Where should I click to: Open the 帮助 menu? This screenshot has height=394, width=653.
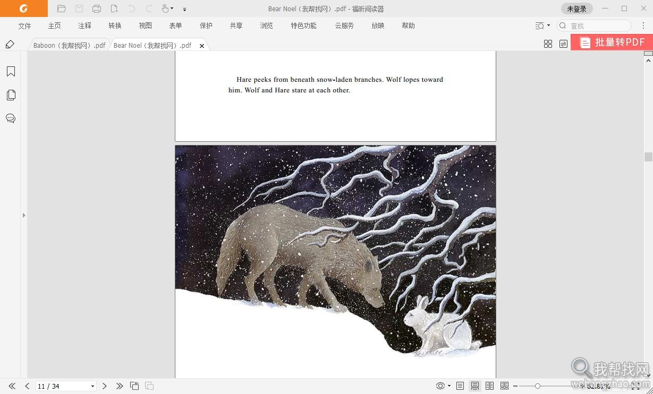[408, 25]
